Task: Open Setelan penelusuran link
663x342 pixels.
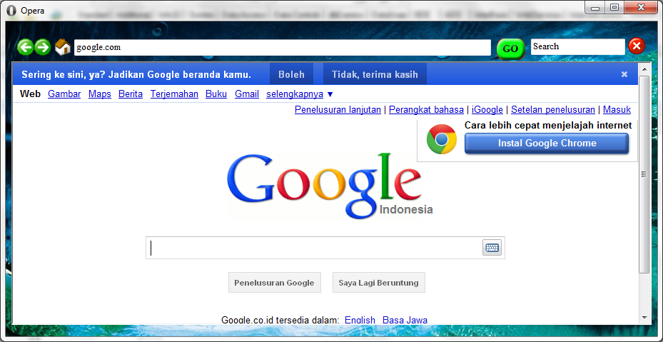Action: [553, 110]
